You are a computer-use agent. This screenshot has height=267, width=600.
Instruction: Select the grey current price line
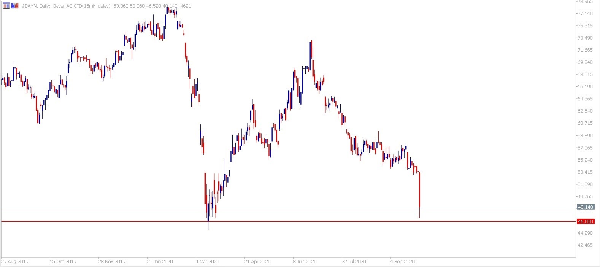[x=304, y=207]
